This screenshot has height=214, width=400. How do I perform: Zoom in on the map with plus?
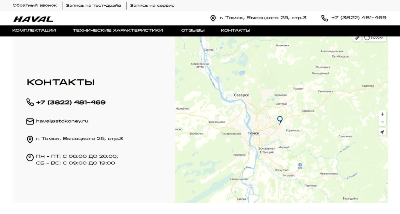point(382,114)
